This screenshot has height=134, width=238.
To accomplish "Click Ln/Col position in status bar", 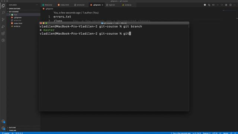I will click(x=197, y=133).
